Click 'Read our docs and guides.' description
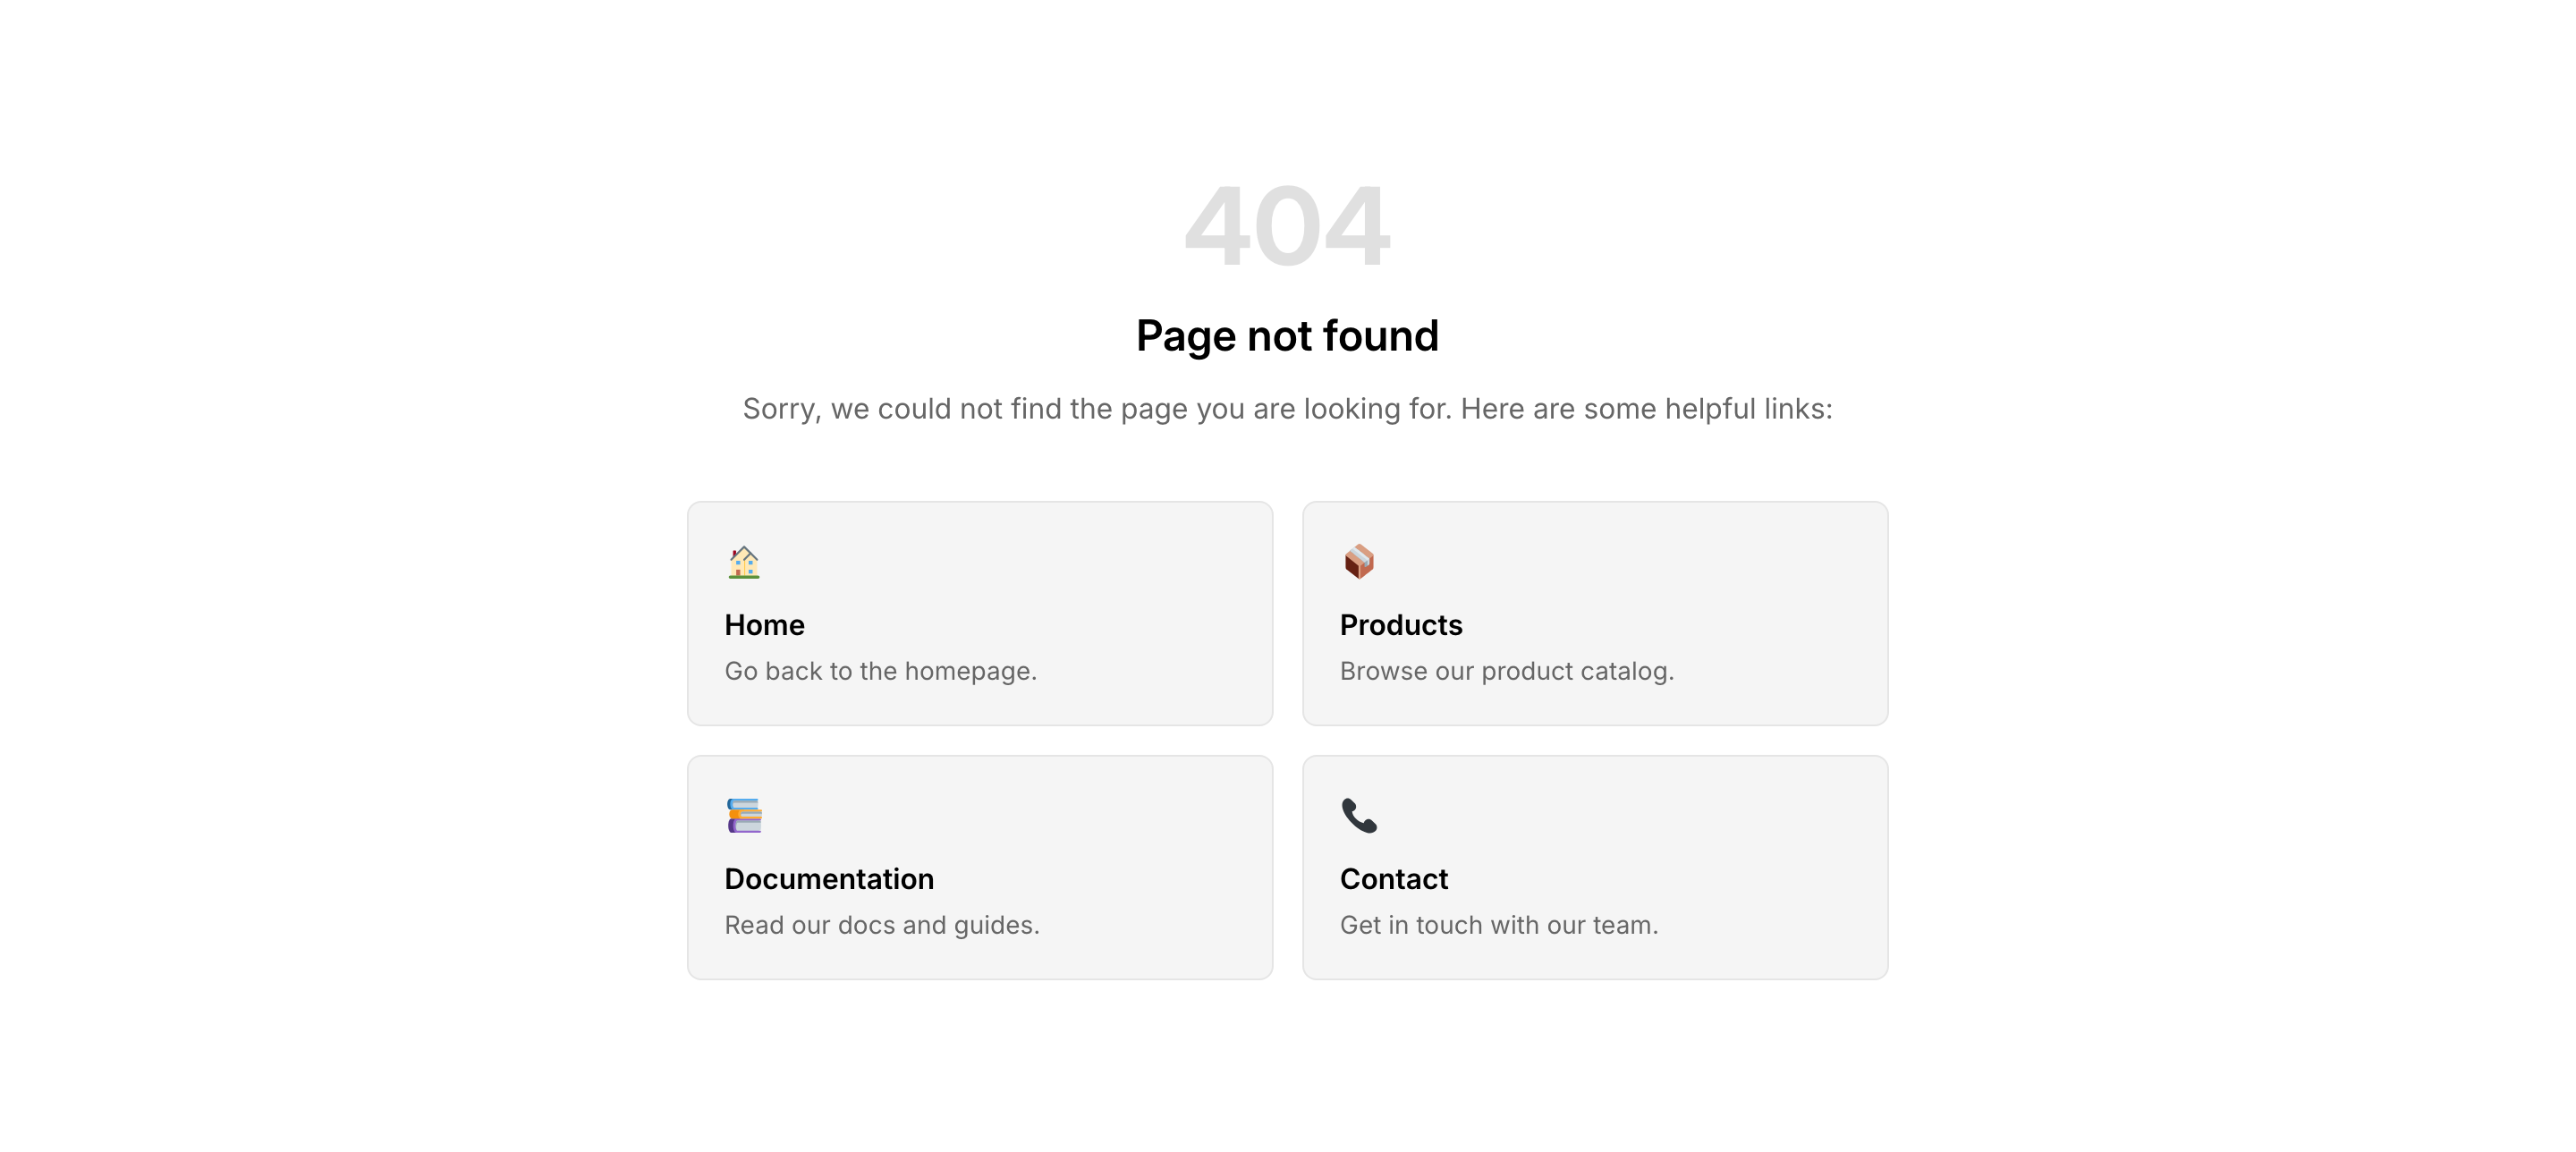The image size is (2576, 1152). click(882, 925)
